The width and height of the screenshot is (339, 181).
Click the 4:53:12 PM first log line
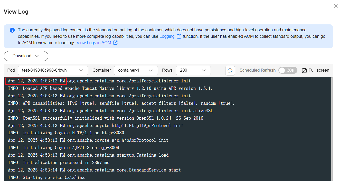coord(99,81)
